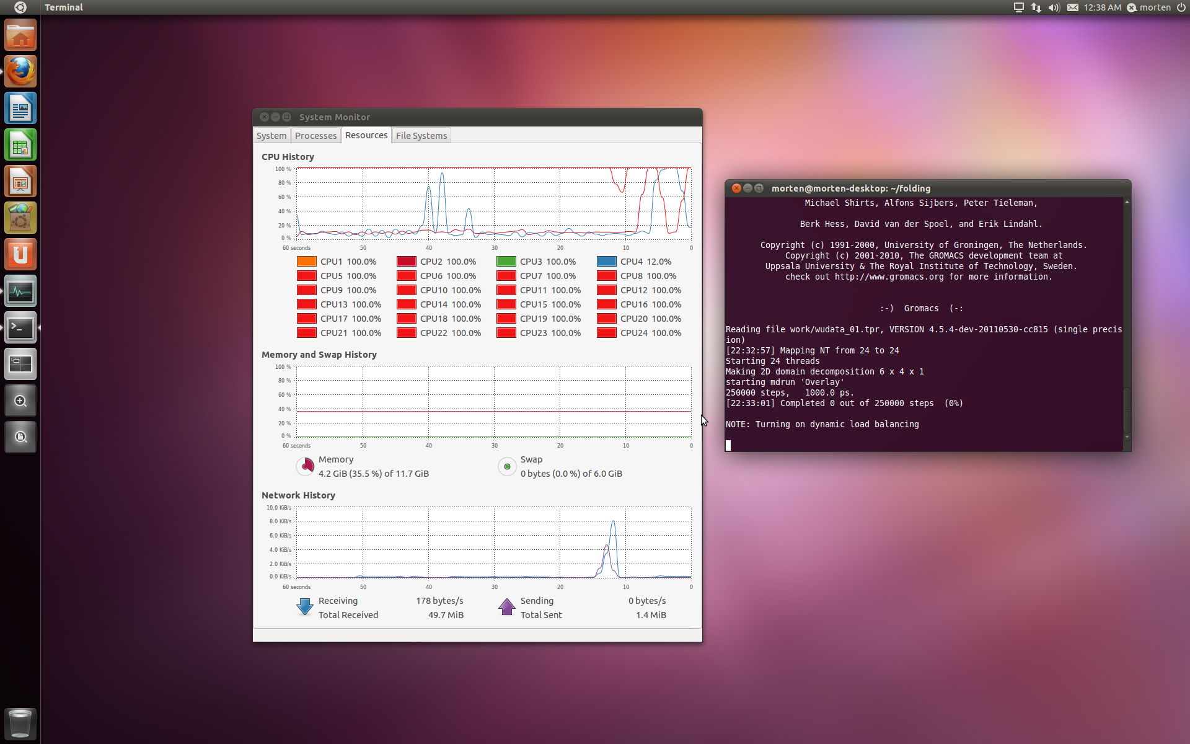
Task: Change the CPU1 orange color swatch
Action: 307,262
